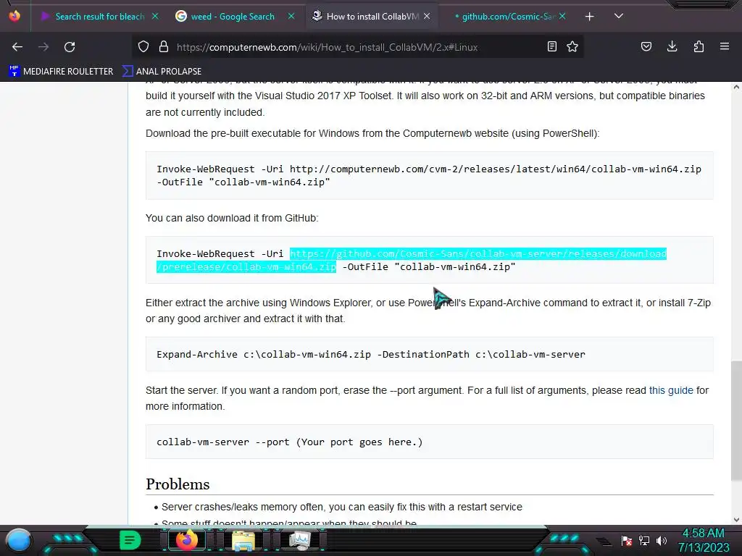This screenshot has height=556, width=742.
Task: Open the Start orb menu
Action: (18, 540)
